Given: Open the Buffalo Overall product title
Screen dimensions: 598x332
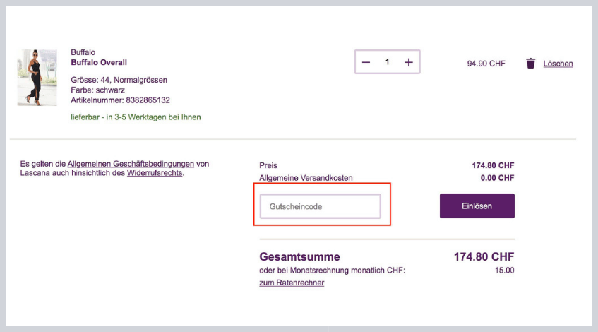Looking at the screenshot, I should [x=99, y=62].
